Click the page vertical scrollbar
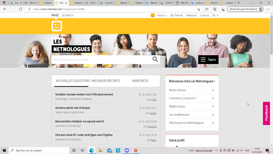273x154 pixels. 271,35
